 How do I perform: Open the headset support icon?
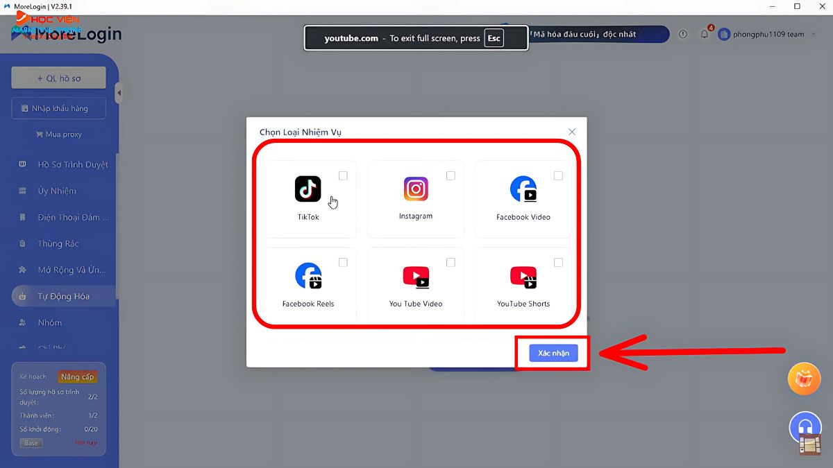(805, 428)
